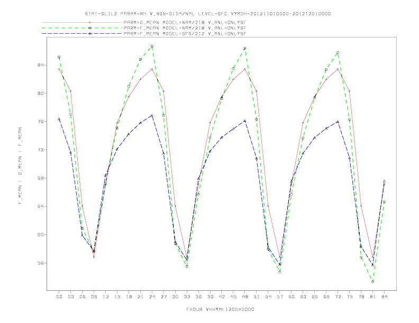419x323 pixels.
Task: Click forecast hour tick label 57
Action: point(280,297)
